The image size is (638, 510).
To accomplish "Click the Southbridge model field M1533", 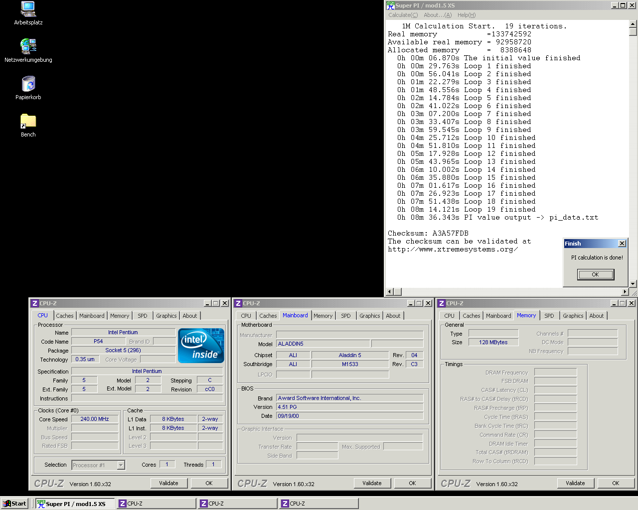I will 350,364.
